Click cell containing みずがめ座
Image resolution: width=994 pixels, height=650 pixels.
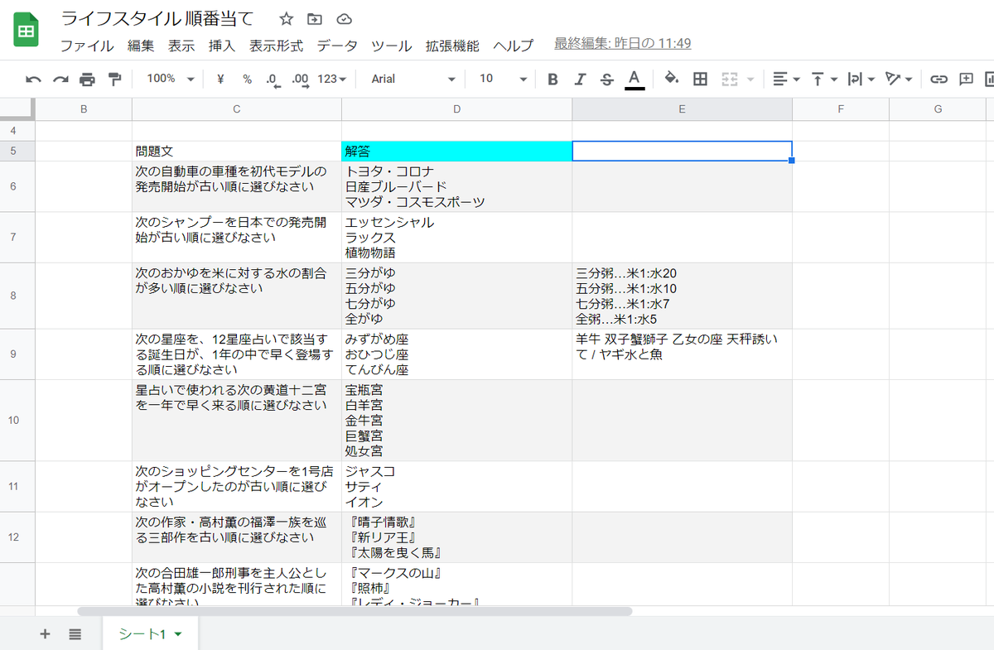(x=456, y=354)
